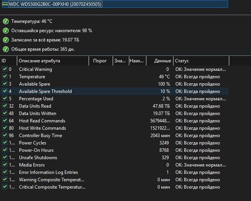Toggle checkbox for Percentage Used row
The height and width of the screenshot is (201, 251).
[5, 98]
